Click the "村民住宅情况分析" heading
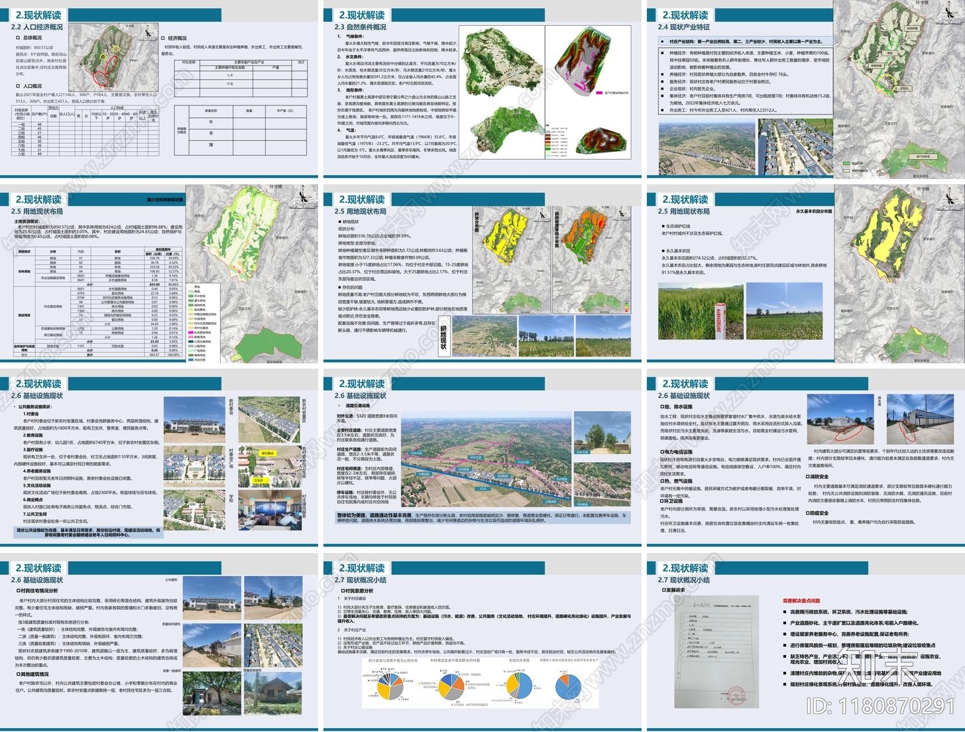 38,591
